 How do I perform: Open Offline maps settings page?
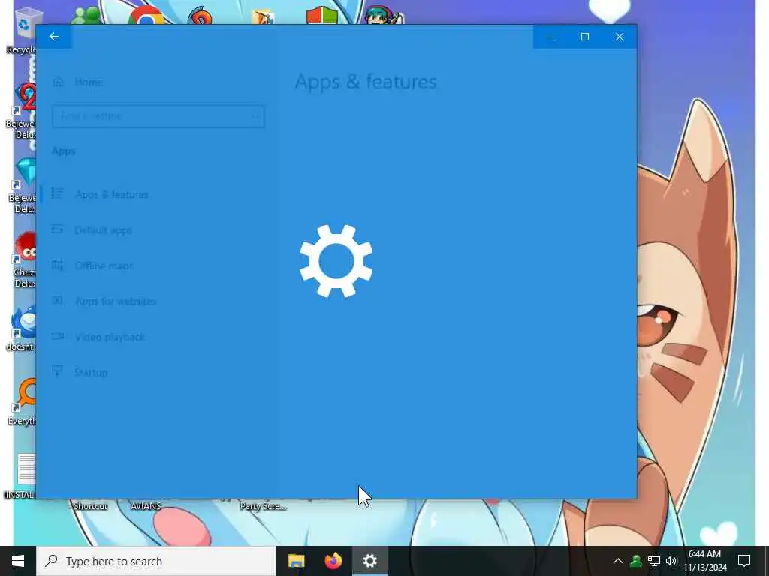pos(104,265)
